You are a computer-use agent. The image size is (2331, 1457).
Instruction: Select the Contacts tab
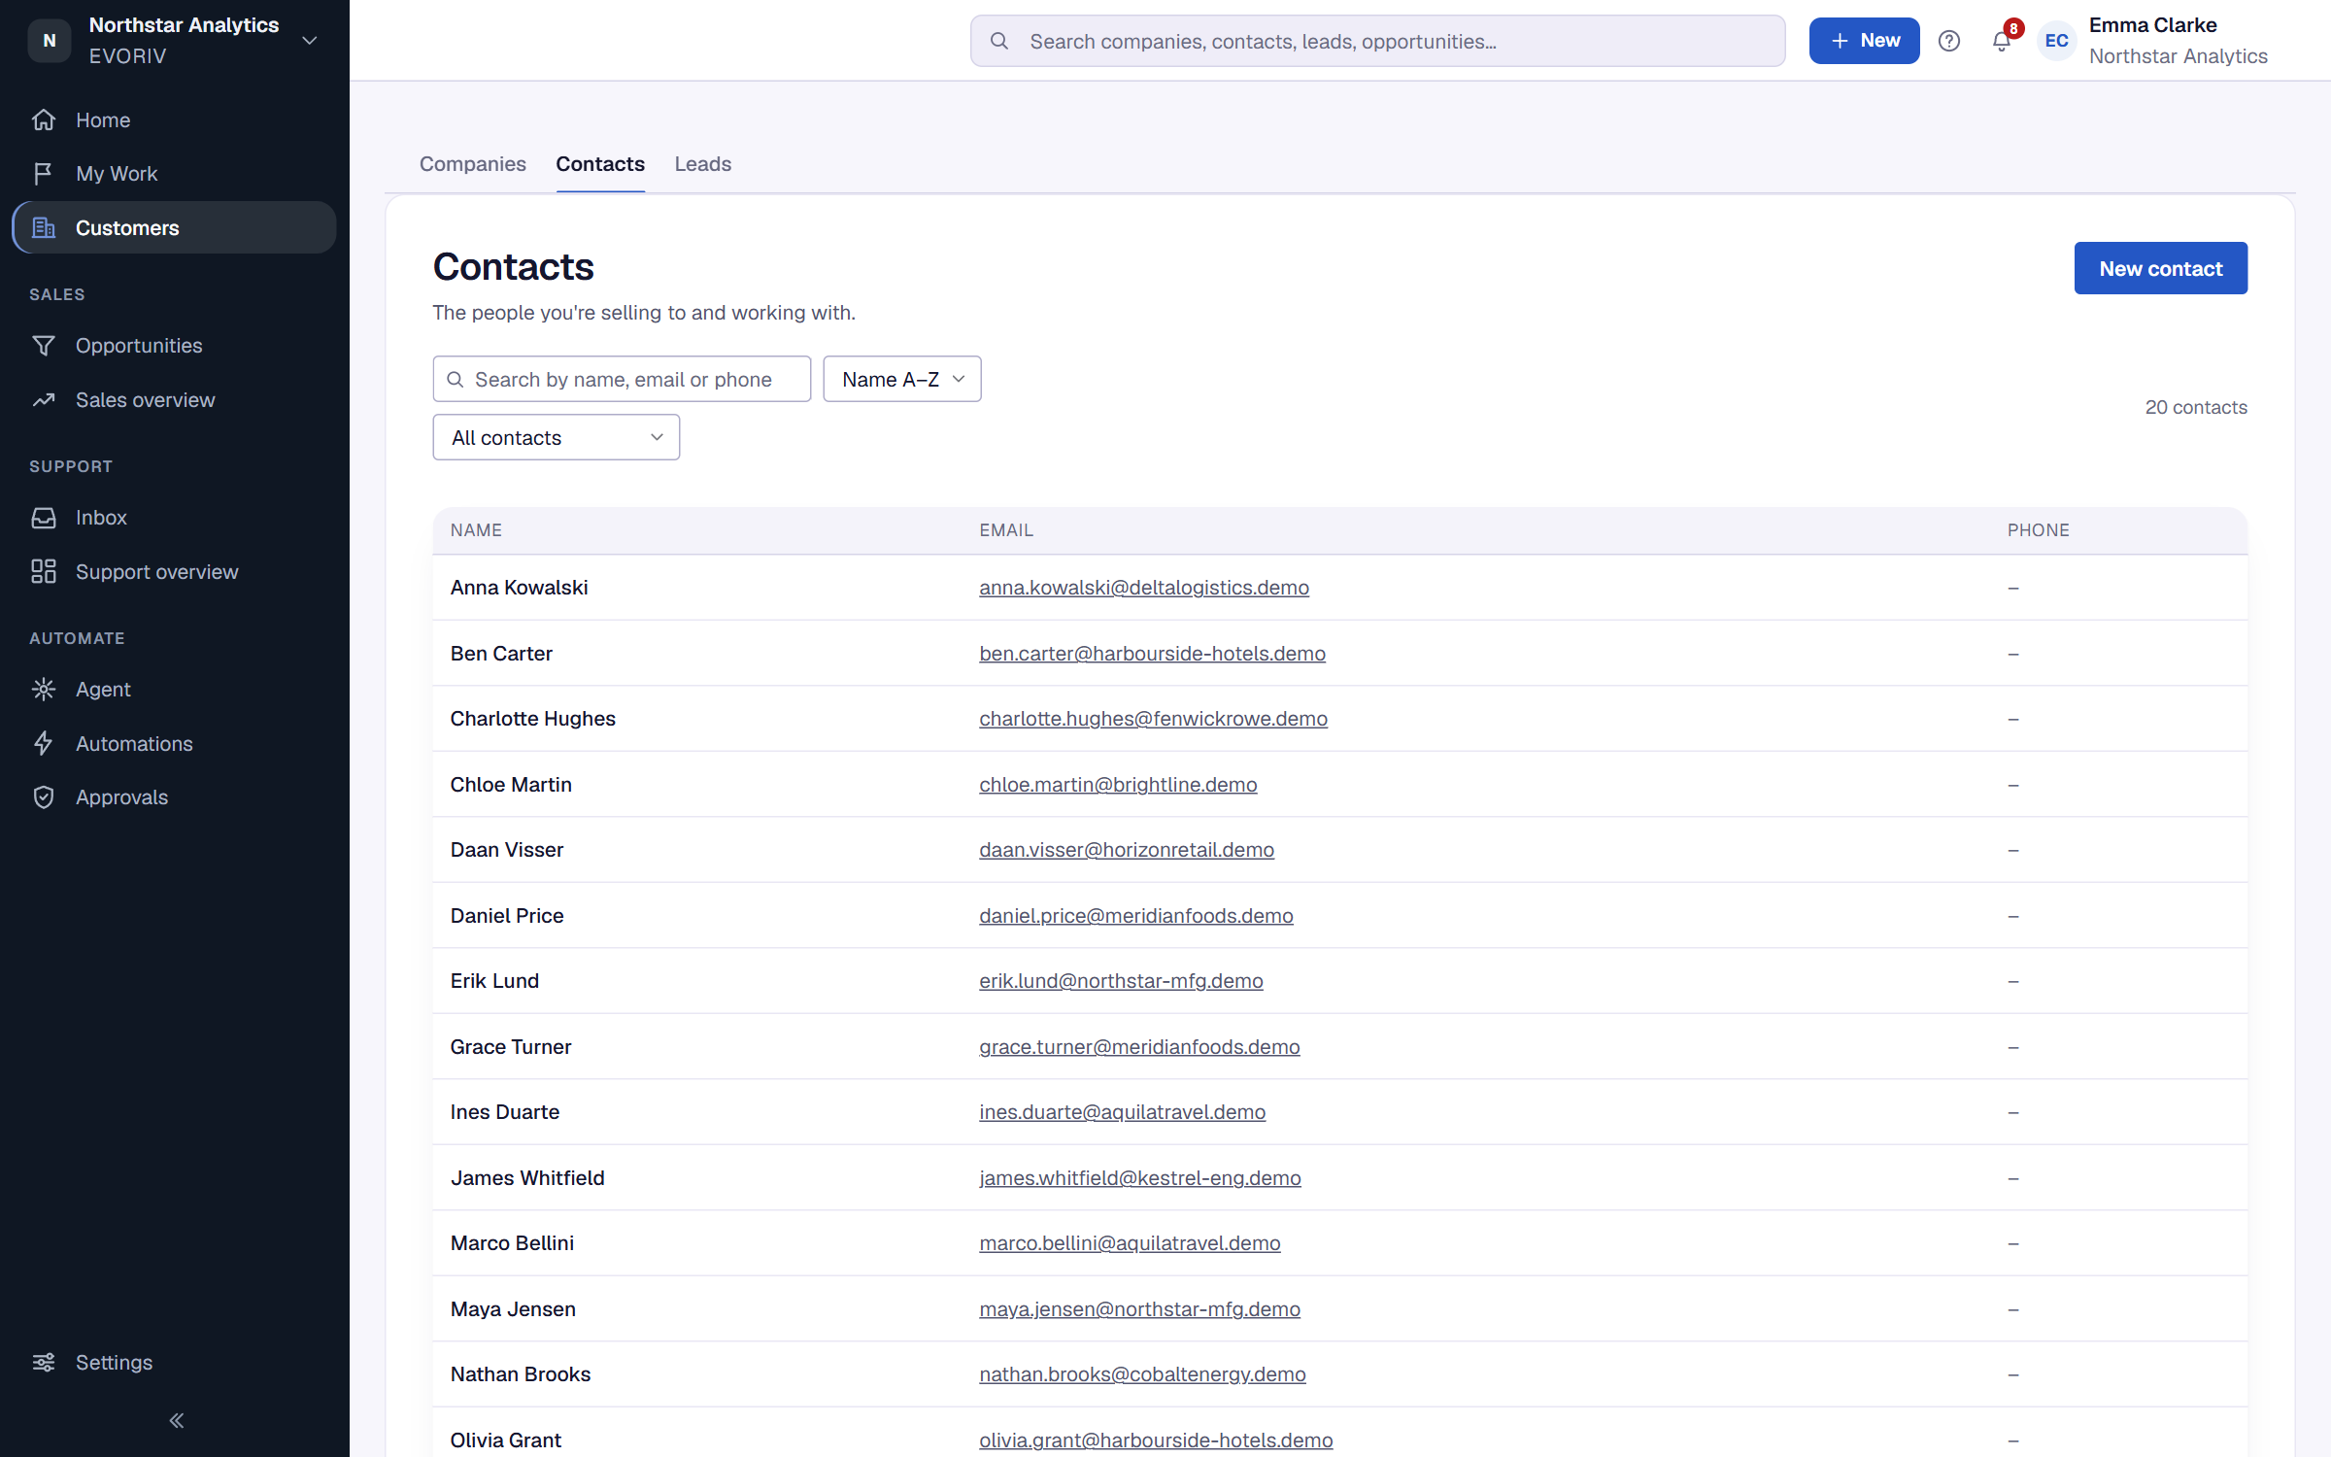(x=600, y=164)
